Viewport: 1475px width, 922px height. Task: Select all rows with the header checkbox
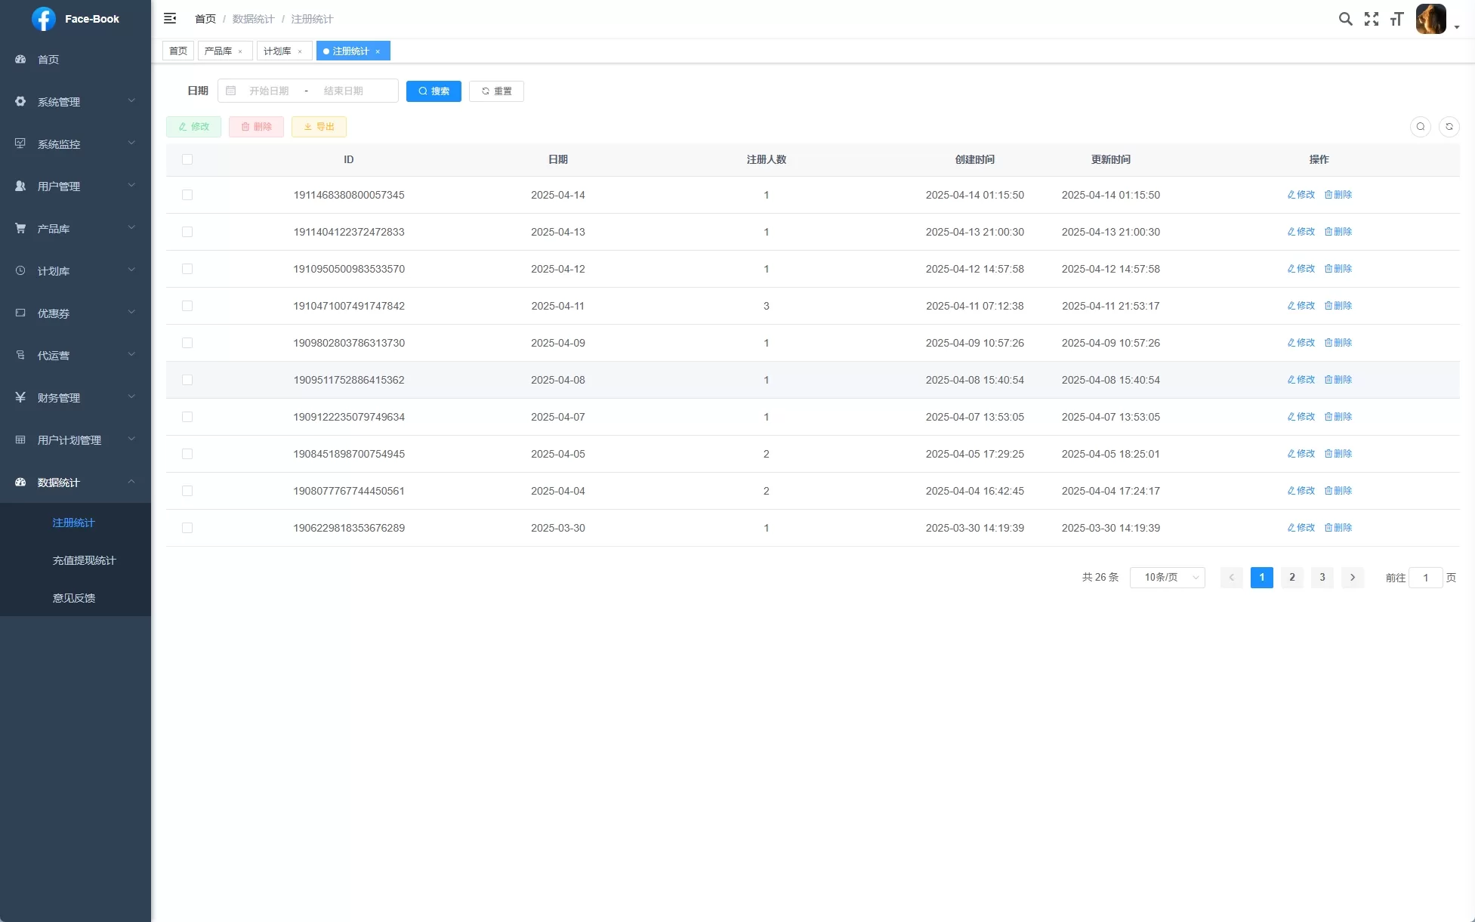(187, 159)
